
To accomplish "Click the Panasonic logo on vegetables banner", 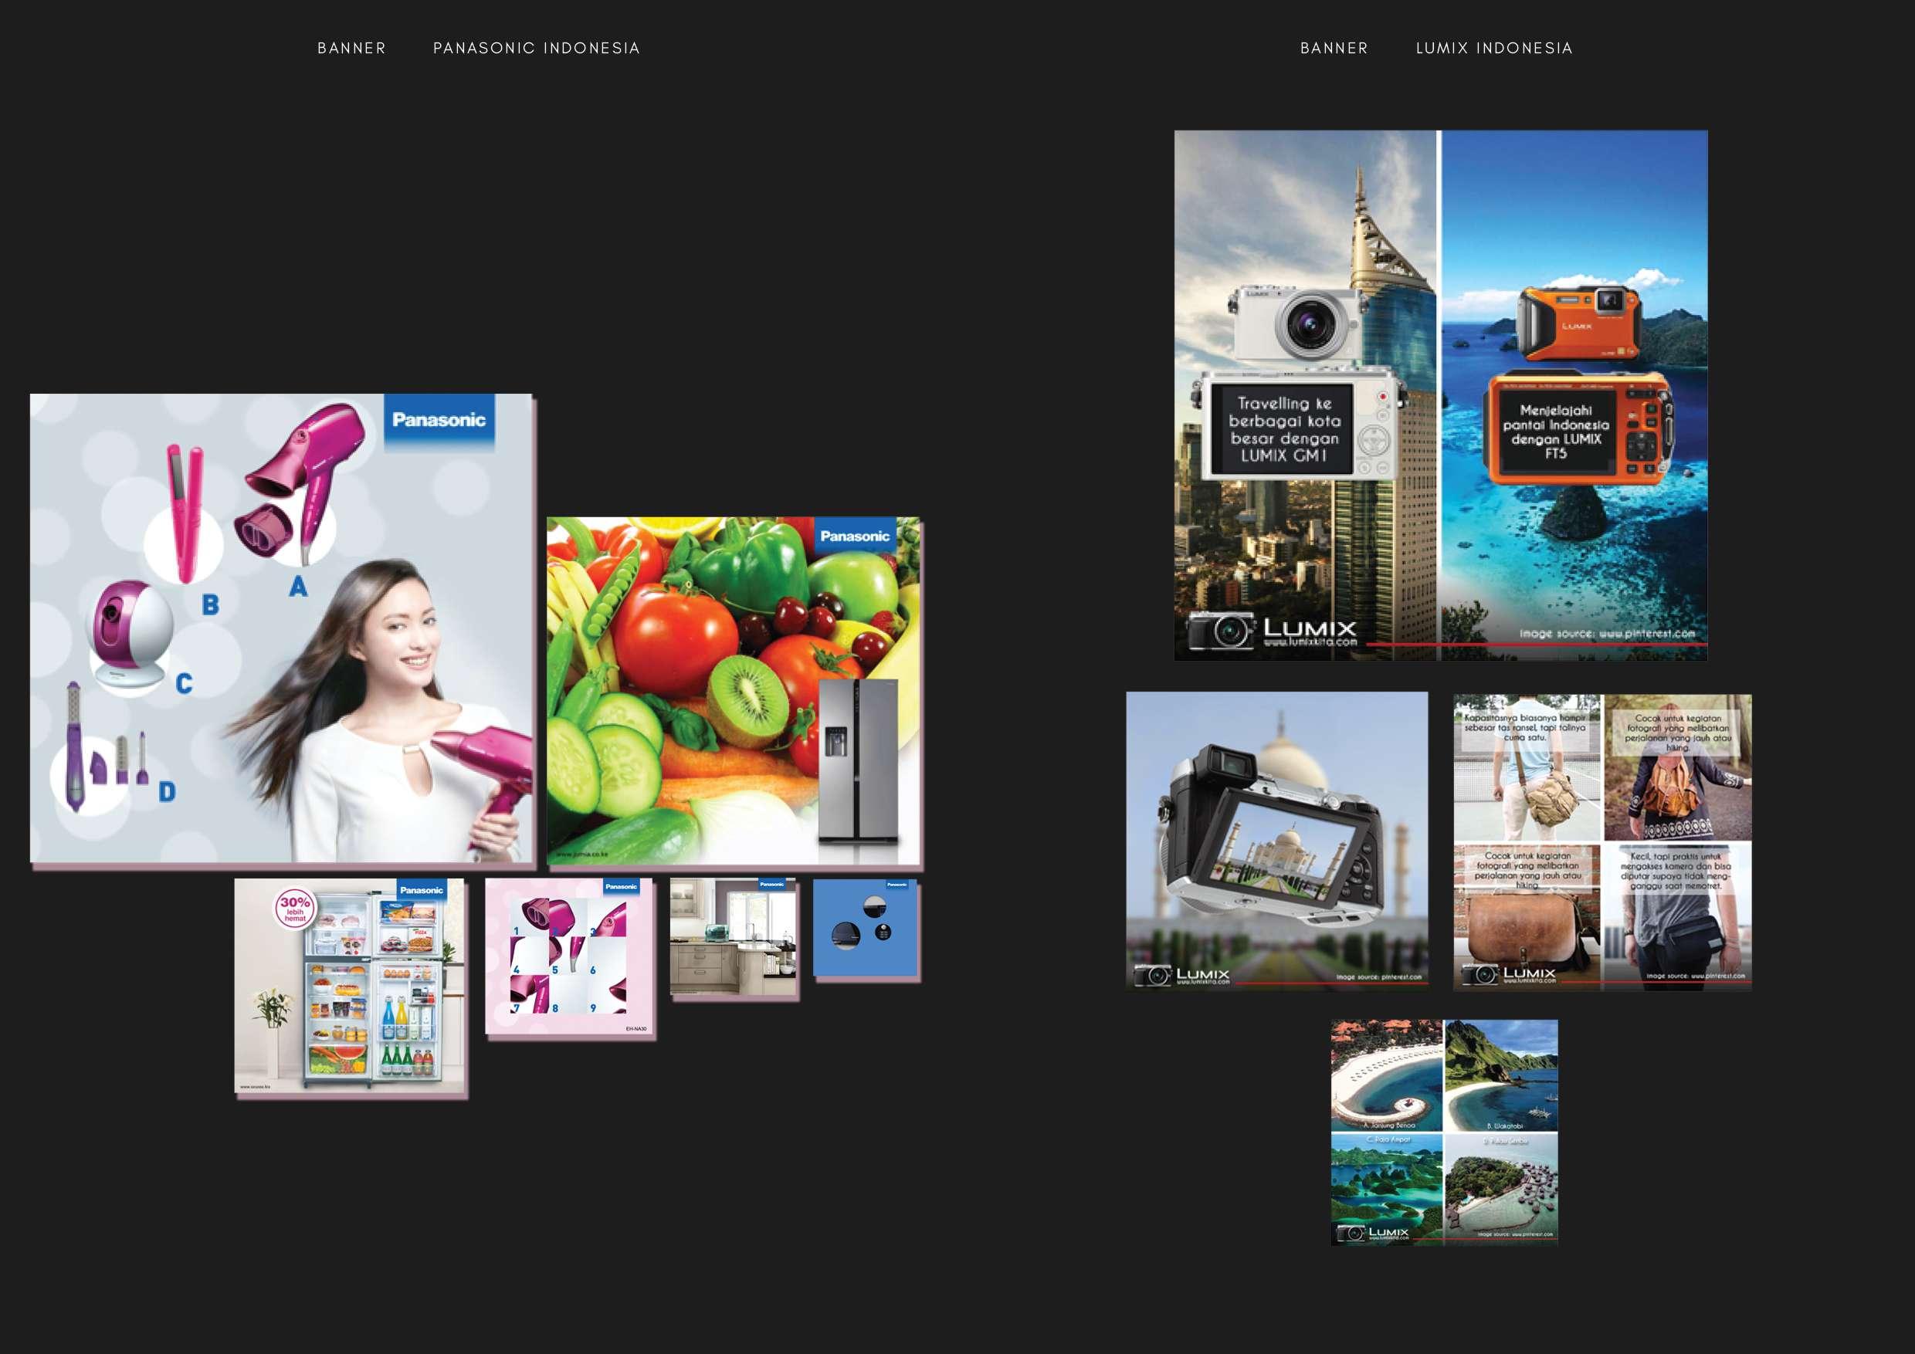I will click(x=855, y=536).
